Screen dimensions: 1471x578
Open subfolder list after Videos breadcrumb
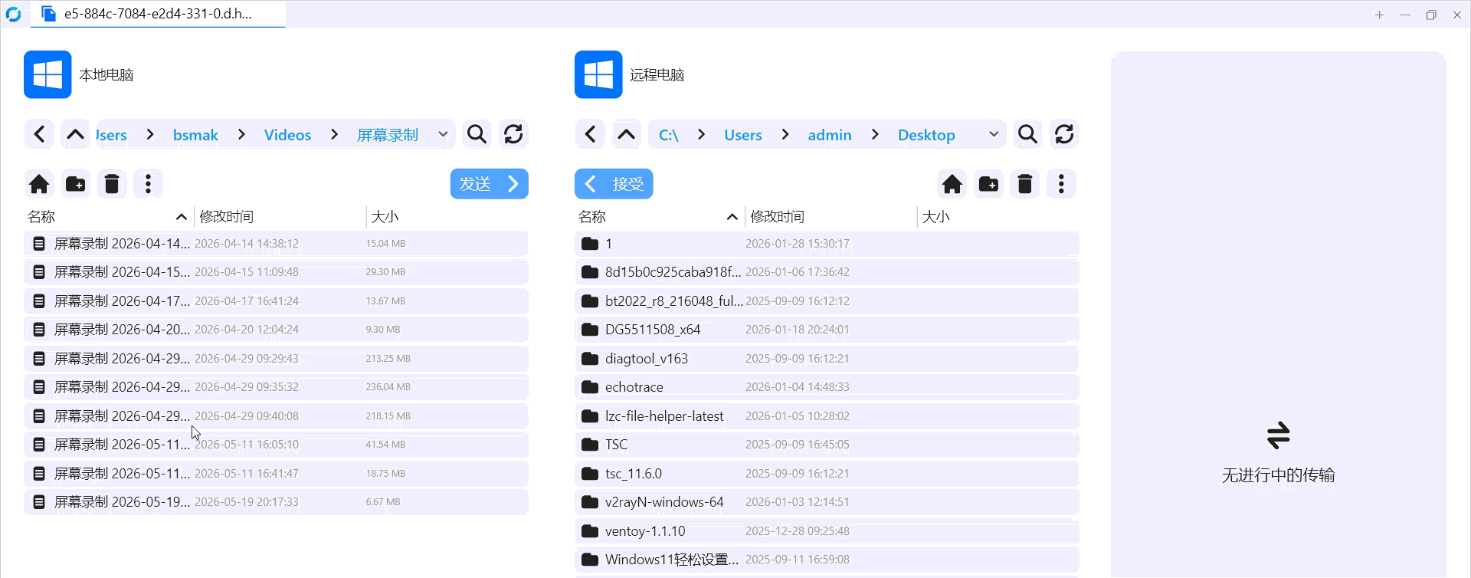click(334, 135)
